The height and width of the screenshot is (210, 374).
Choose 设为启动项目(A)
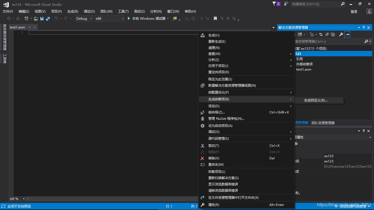pyautogui.click(x=246, y=126)
